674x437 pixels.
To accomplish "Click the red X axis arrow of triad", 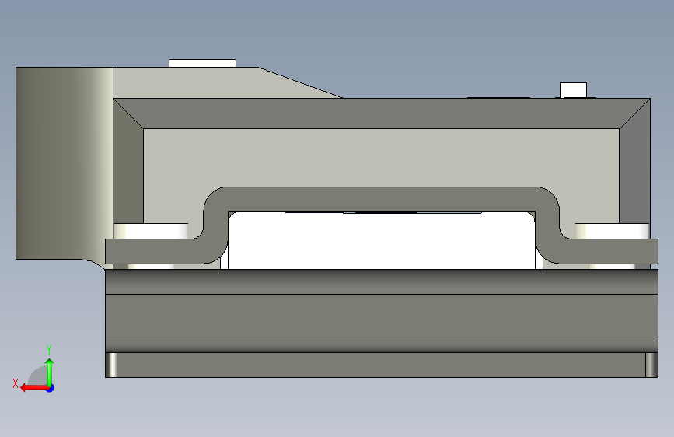I will [34, 388].
